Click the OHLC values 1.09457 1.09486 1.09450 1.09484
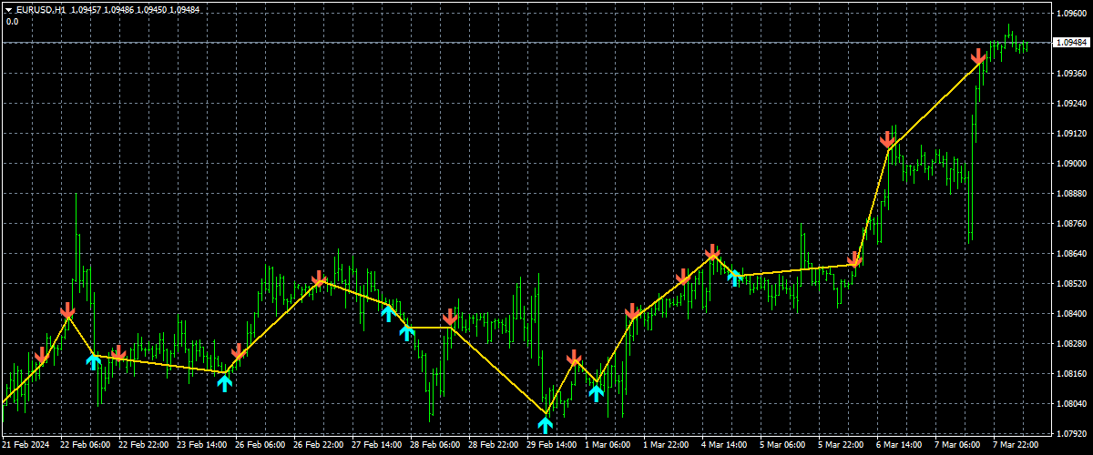This screenshot has height=455, width=1093. 136,9
